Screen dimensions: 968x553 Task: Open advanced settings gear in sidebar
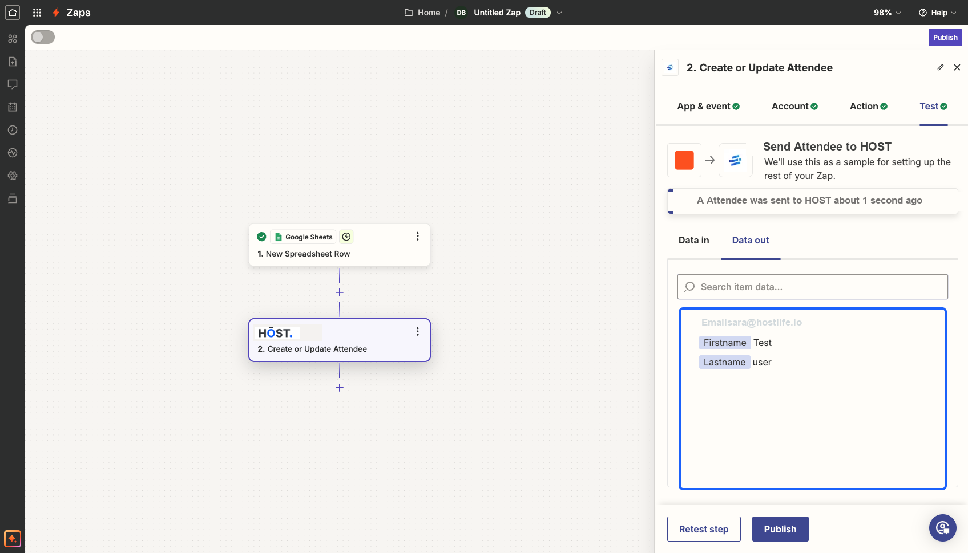(13, 176)
